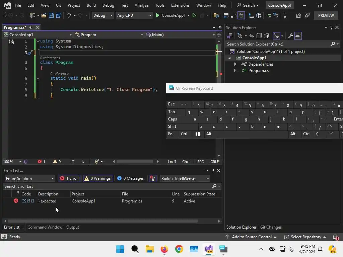The width and height of the screenshot is (343, 257).
Task: Close the Program.cs editor tab
Action: 37,27
